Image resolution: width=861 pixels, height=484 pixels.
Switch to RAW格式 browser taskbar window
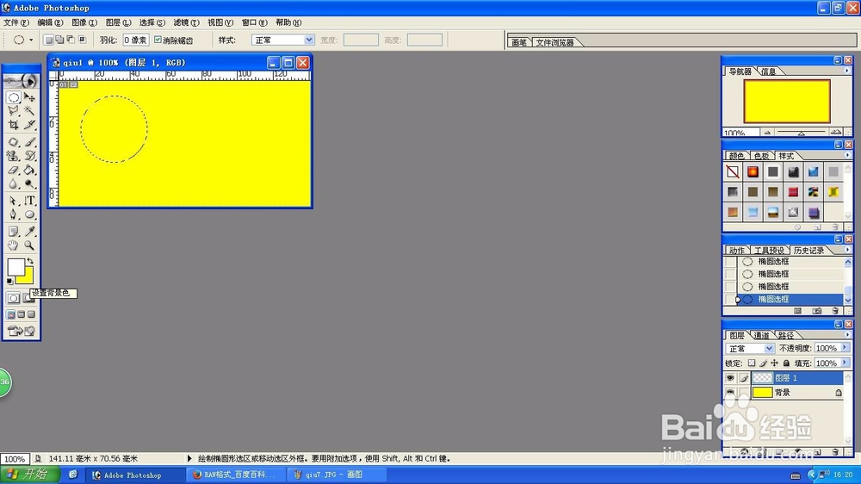point(236,475)
